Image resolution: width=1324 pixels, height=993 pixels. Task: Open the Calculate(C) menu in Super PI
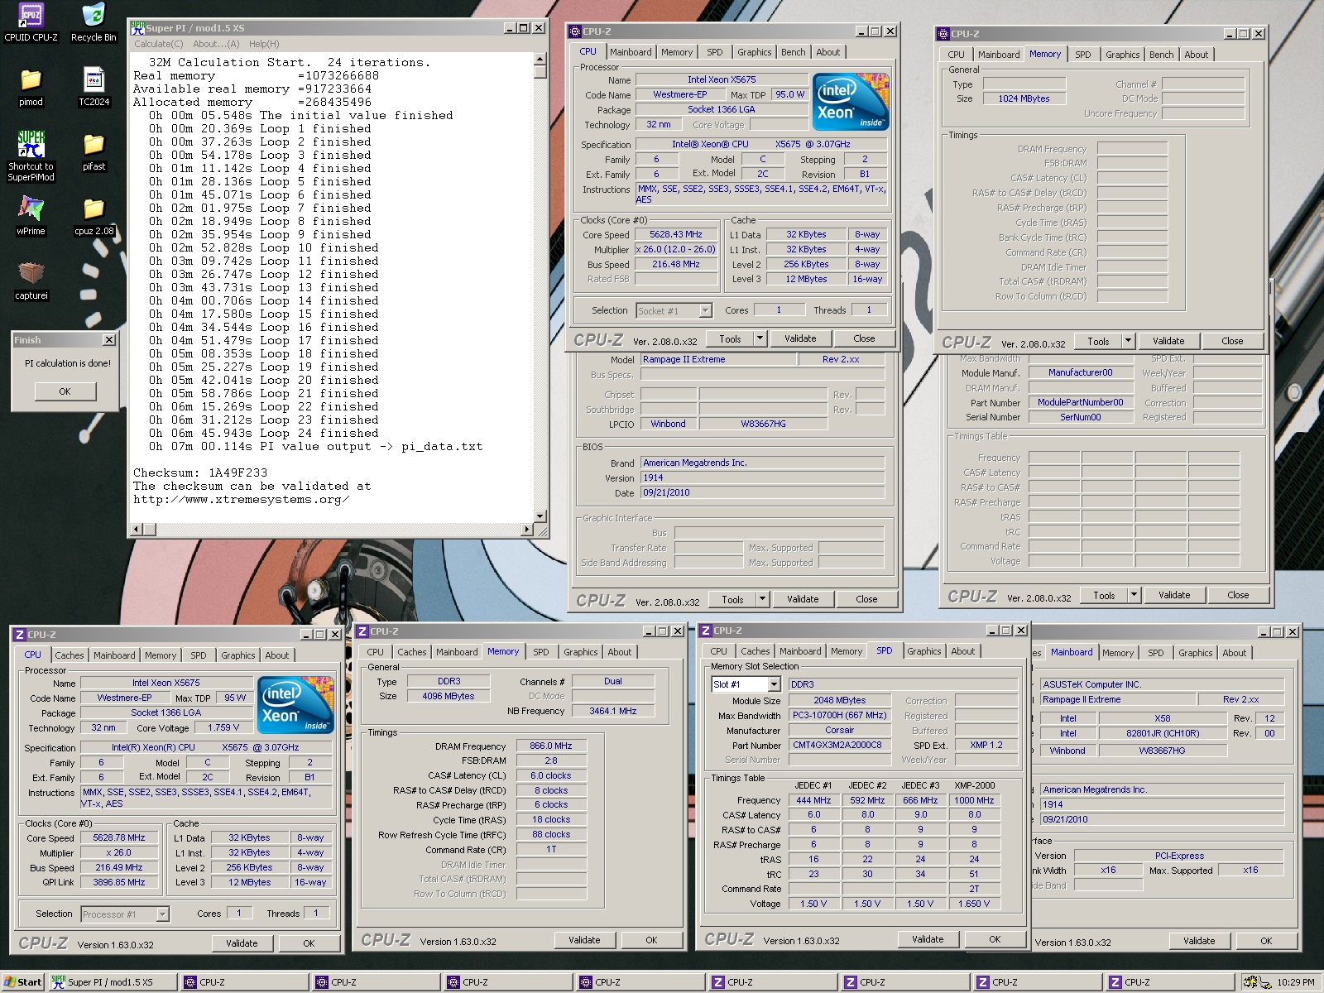(x=159, y=44)
